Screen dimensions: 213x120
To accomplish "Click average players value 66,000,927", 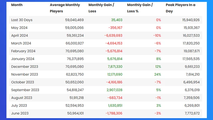I will tap(75, 43).
